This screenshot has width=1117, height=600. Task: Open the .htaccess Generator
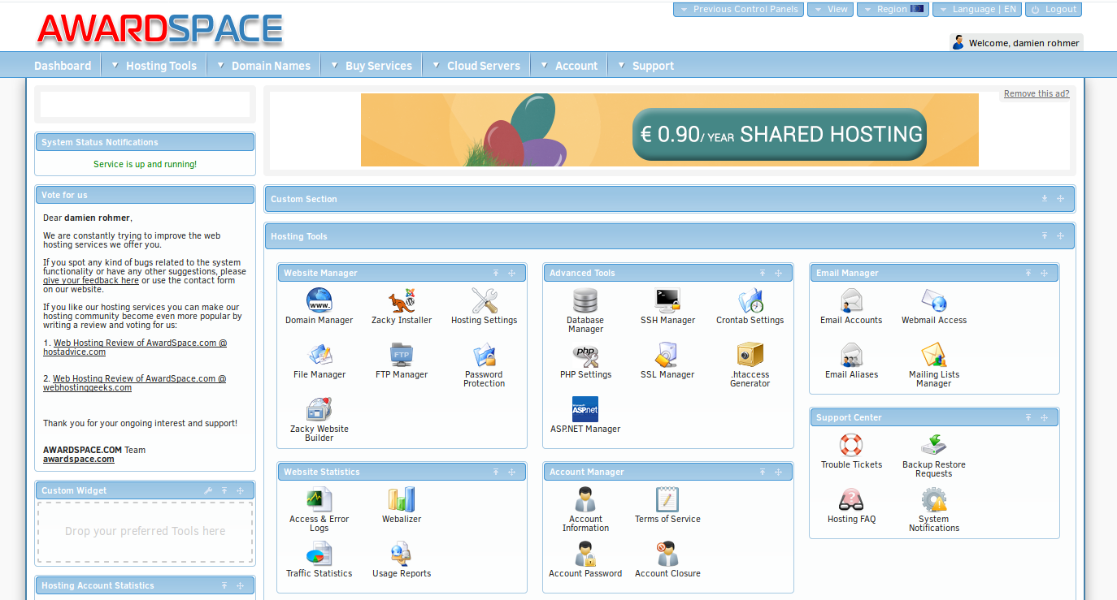coord(750,365)
